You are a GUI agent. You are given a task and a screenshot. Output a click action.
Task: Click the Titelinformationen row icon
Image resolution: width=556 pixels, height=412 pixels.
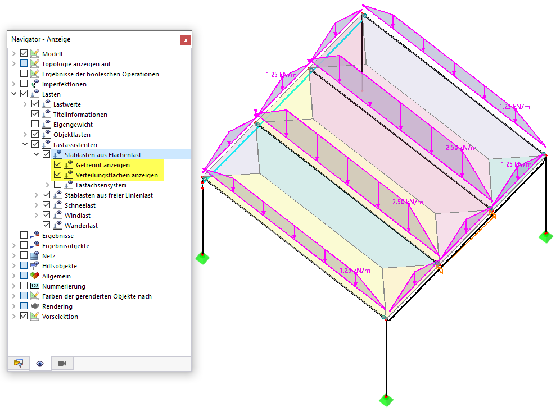[x=46, y=115]
